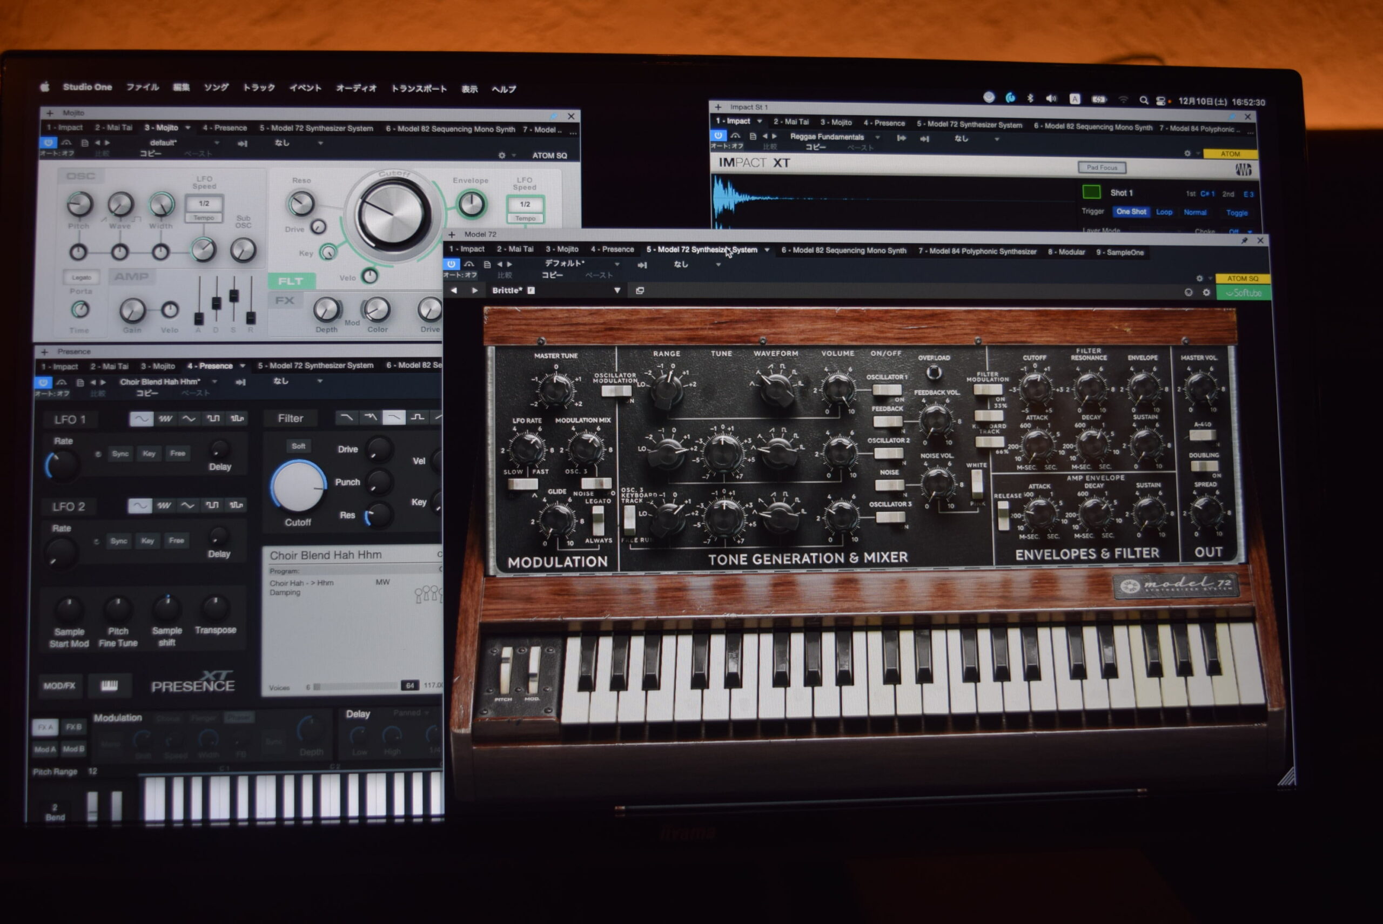Toggle the Model 72 plugin power button
The height and width of the screenshot is (924, 1383).
pos(451,264)
